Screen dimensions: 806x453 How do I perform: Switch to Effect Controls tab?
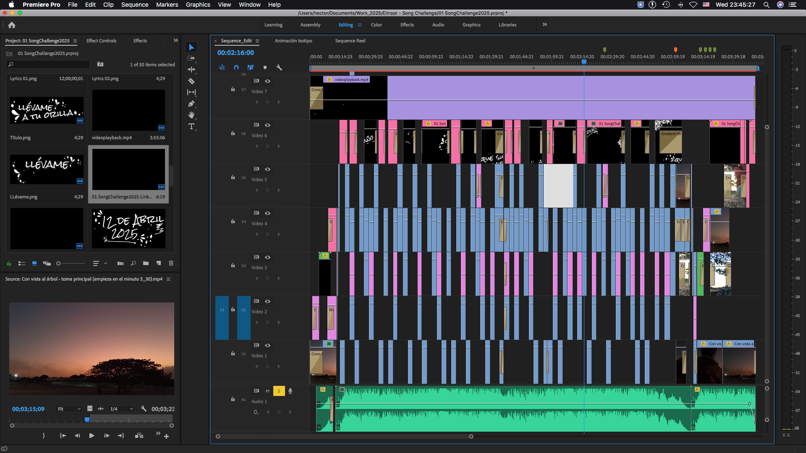101,41
